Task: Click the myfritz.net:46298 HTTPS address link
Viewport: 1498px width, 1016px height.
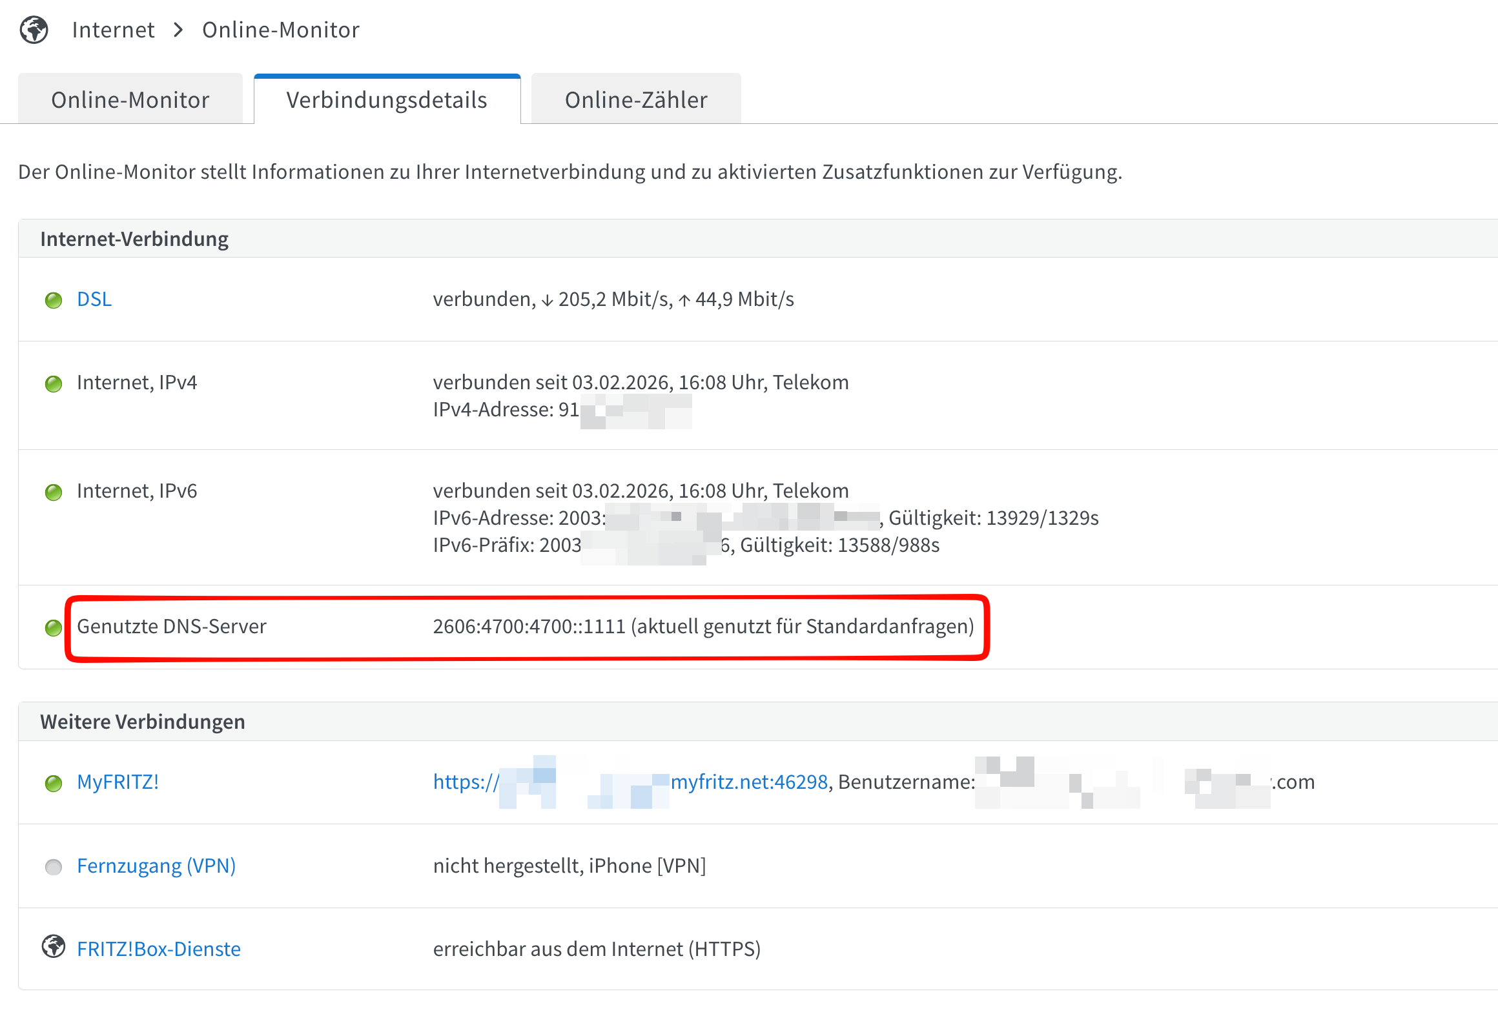Action: pyautogui.click(x=749, y=782)
